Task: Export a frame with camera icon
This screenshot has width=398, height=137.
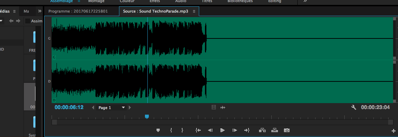Action: [x=287, y=130]
